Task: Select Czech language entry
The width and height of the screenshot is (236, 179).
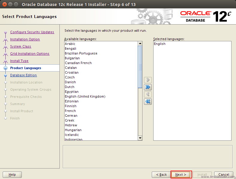Action: point(101,77)
